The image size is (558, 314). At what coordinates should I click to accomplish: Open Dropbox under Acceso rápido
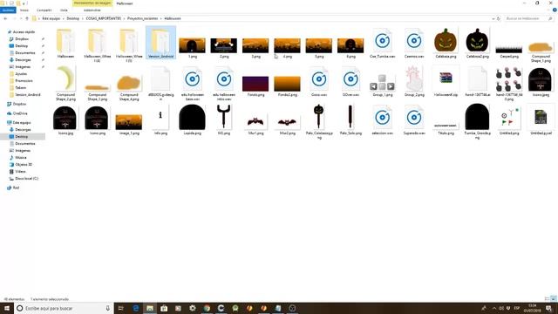click(x=22, y=38)
